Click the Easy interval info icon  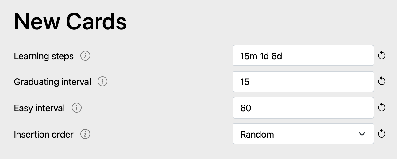pos(76,108)
